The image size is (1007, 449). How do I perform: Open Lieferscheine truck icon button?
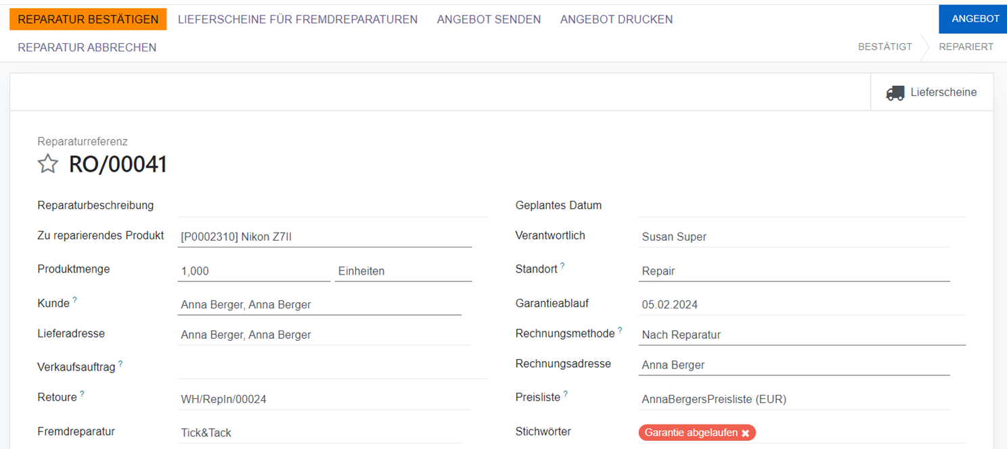coord(931,93)
